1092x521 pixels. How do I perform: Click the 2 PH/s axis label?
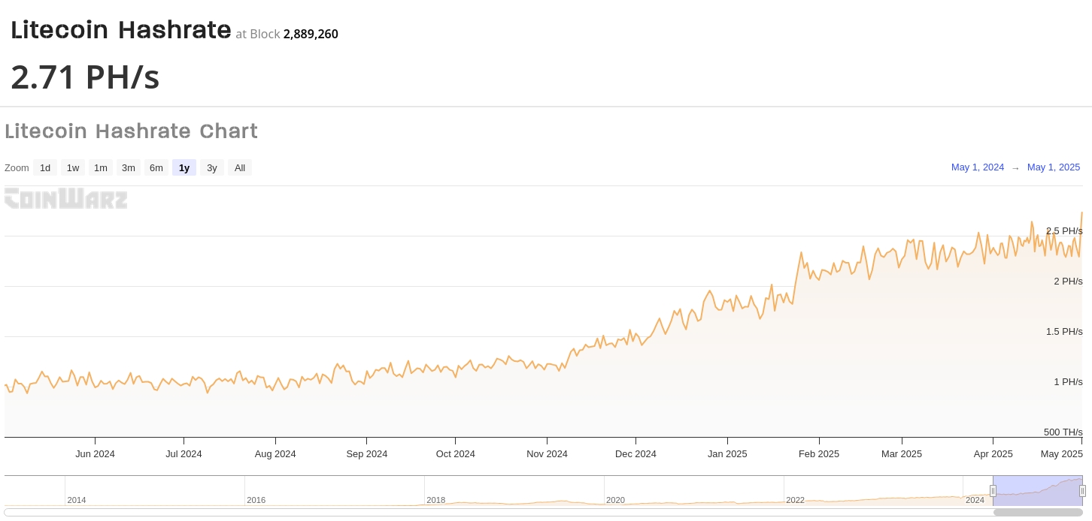[1068, 282]
